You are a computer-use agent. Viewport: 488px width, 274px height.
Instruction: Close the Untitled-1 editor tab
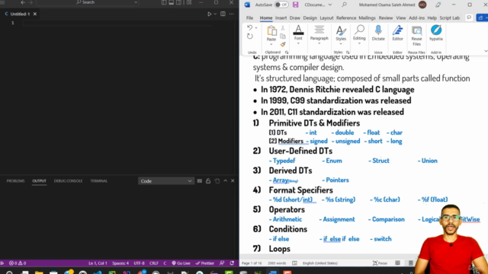[35, 14]
